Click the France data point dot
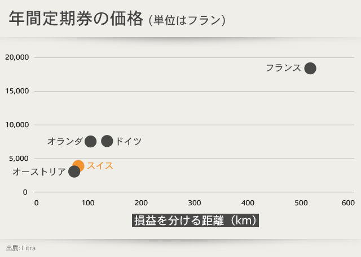361x257 pixels. coord(310,68)
